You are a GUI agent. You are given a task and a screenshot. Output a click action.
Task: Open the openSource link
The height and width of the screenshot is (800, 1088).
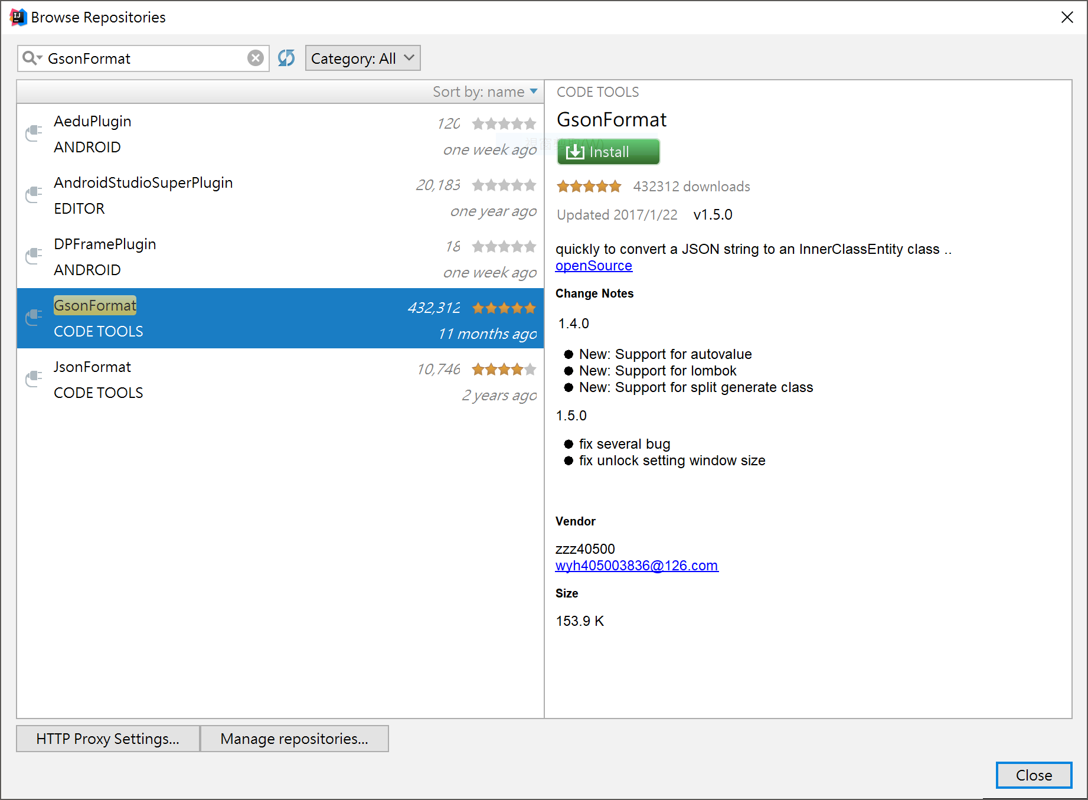click(593, 266)
